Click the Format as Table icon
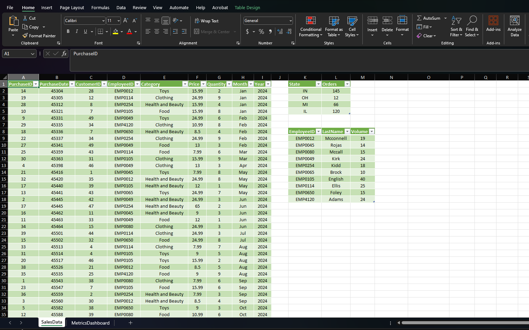Image resolution: width=529 pixels, height=330 pixels. click(x=334, y=26)
